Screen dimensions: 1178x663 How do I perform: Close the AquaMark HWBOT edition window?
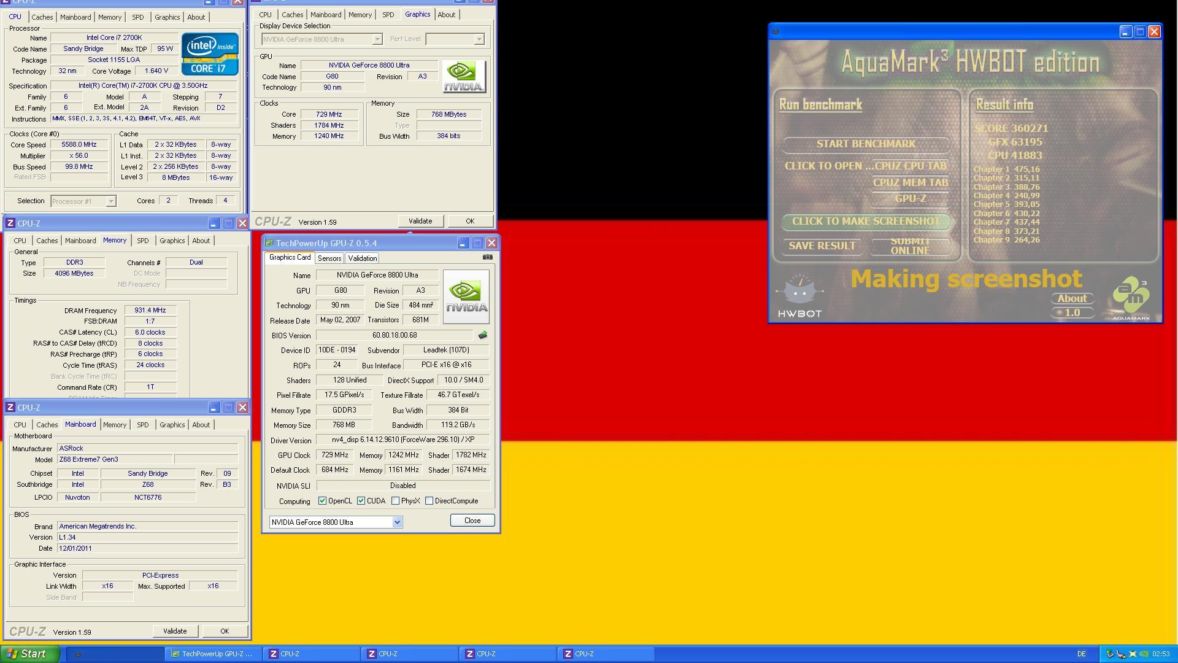(1154, 32)
